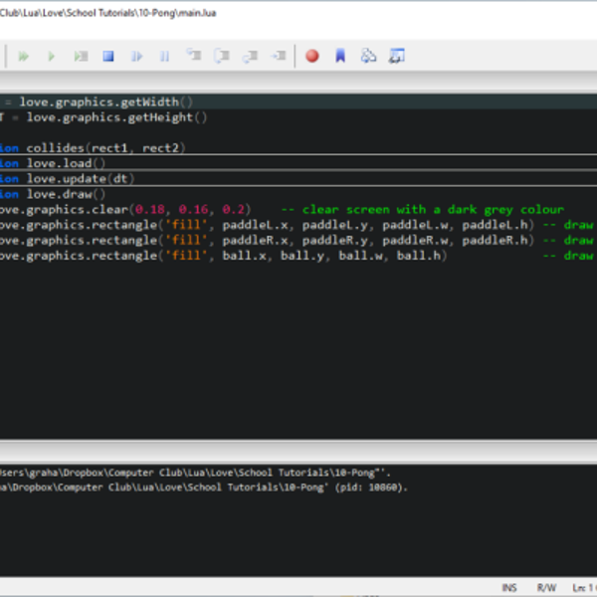Click the Detach Process icon

pyautogui.click(x=137, y=57)
